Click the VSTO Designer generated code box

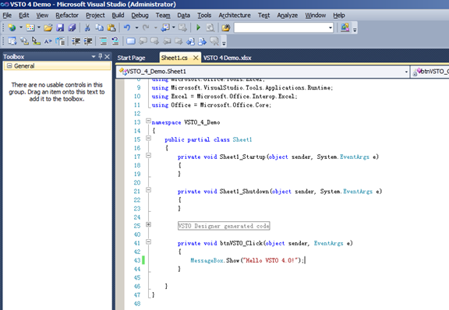point(224,226)
